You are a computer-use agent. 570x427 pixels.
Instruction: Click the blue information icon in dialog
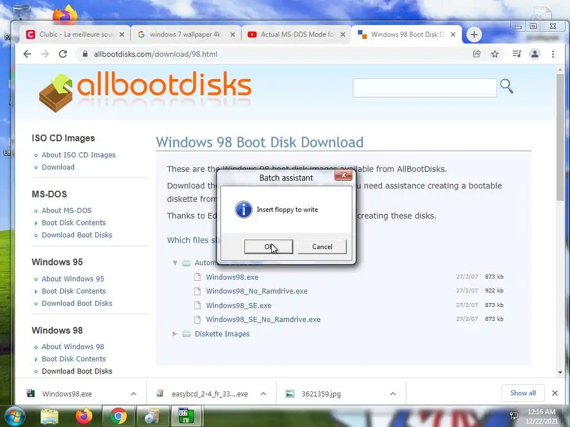244,210
